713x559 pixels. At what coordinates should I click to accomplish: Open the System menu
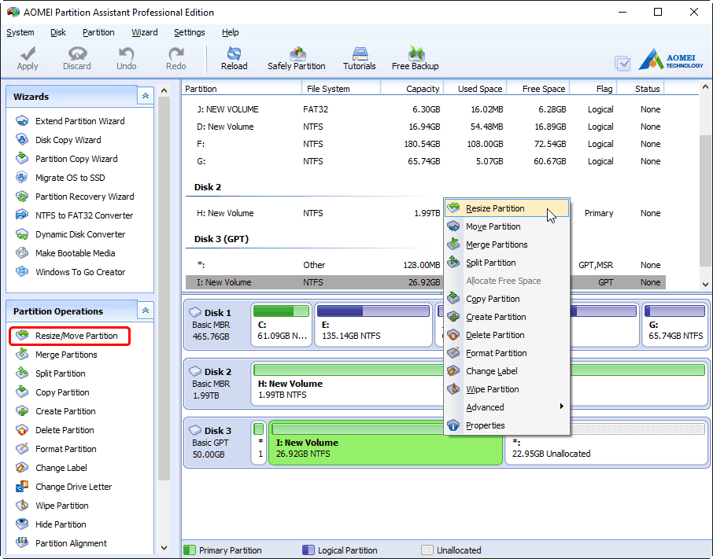(x=20, y=32)
